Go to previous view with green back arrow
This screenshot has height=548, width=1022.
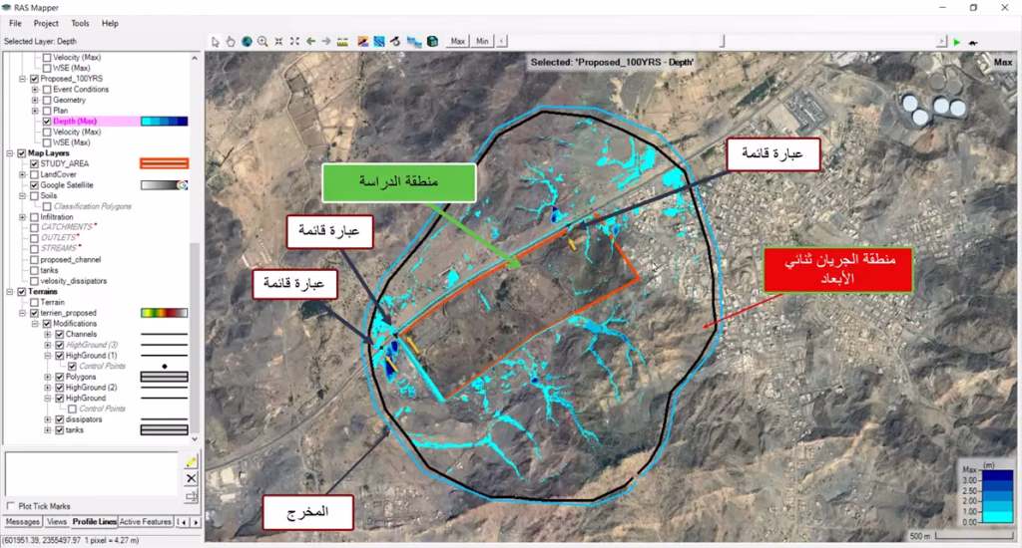coord(310,42)
